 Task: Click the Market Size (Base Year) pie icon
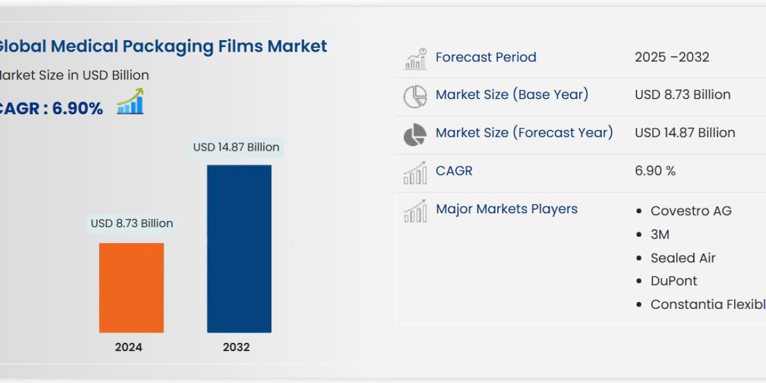click(x=415, y=96)
